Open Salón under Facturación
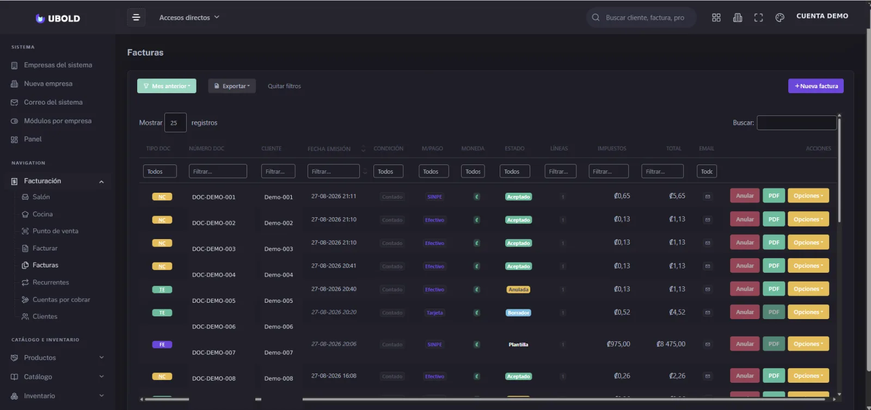The width and height of the screenshot is (871, 410). tap(41, 197)
